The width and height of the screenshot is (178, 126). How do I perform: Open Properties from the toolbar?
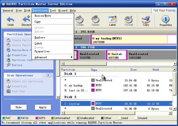coord(166,21)
